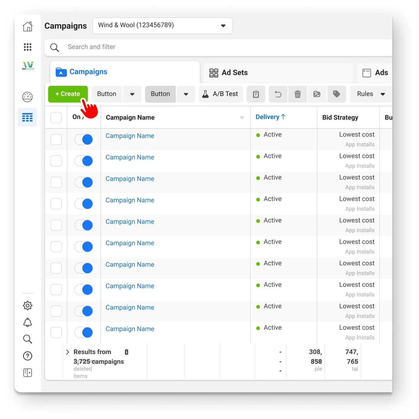Toggle the sidebar collapse panel icon

(28, 373)
